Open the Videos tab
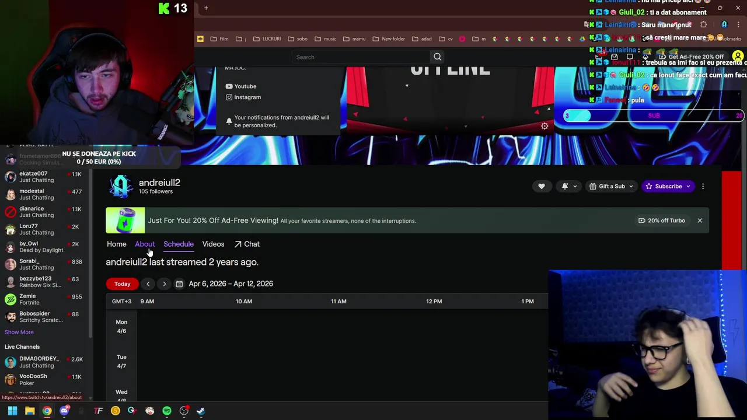The height and width of the screenshot is (420, 747). click(x=213, y=244)
